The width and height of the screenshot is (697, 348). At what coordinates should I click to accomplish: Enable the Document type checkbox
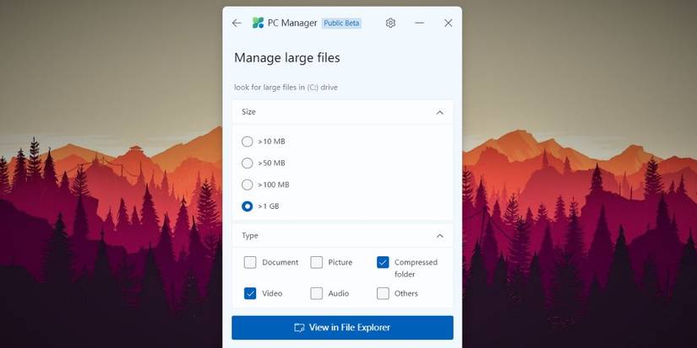point(250,262)
